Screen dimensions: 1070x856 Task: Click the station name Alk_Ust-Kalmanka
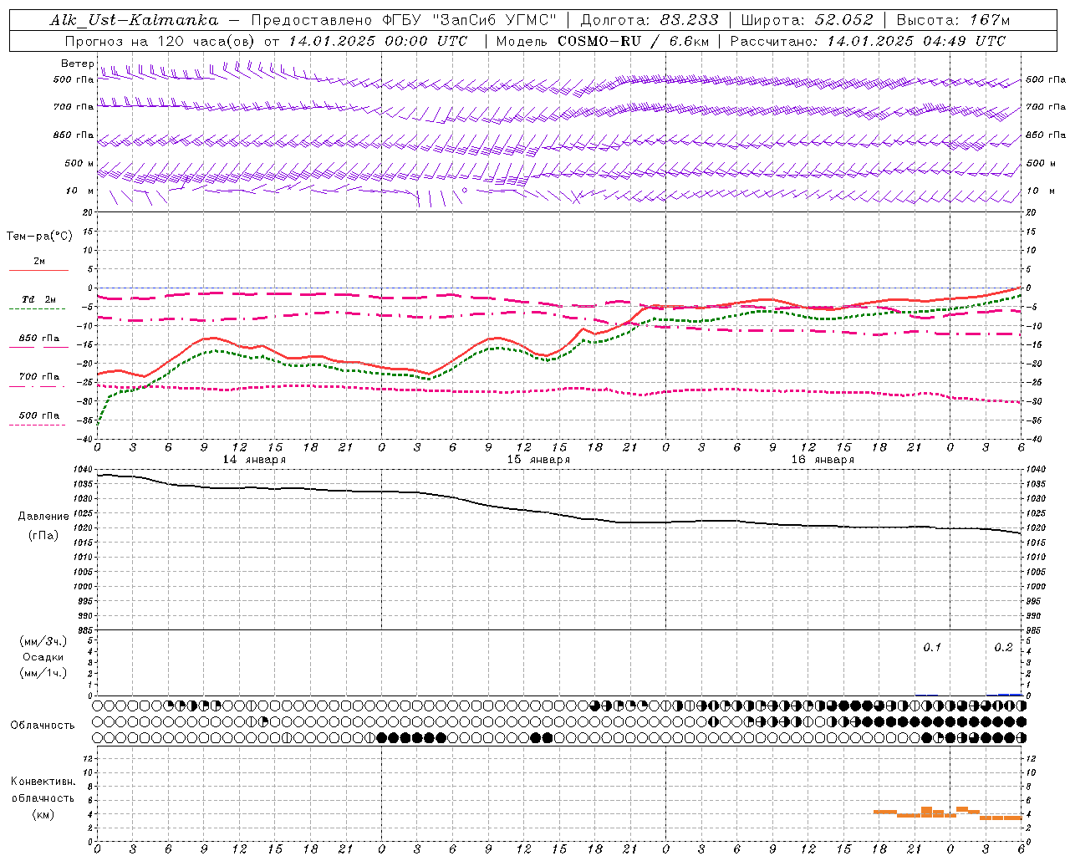(134, 20)
